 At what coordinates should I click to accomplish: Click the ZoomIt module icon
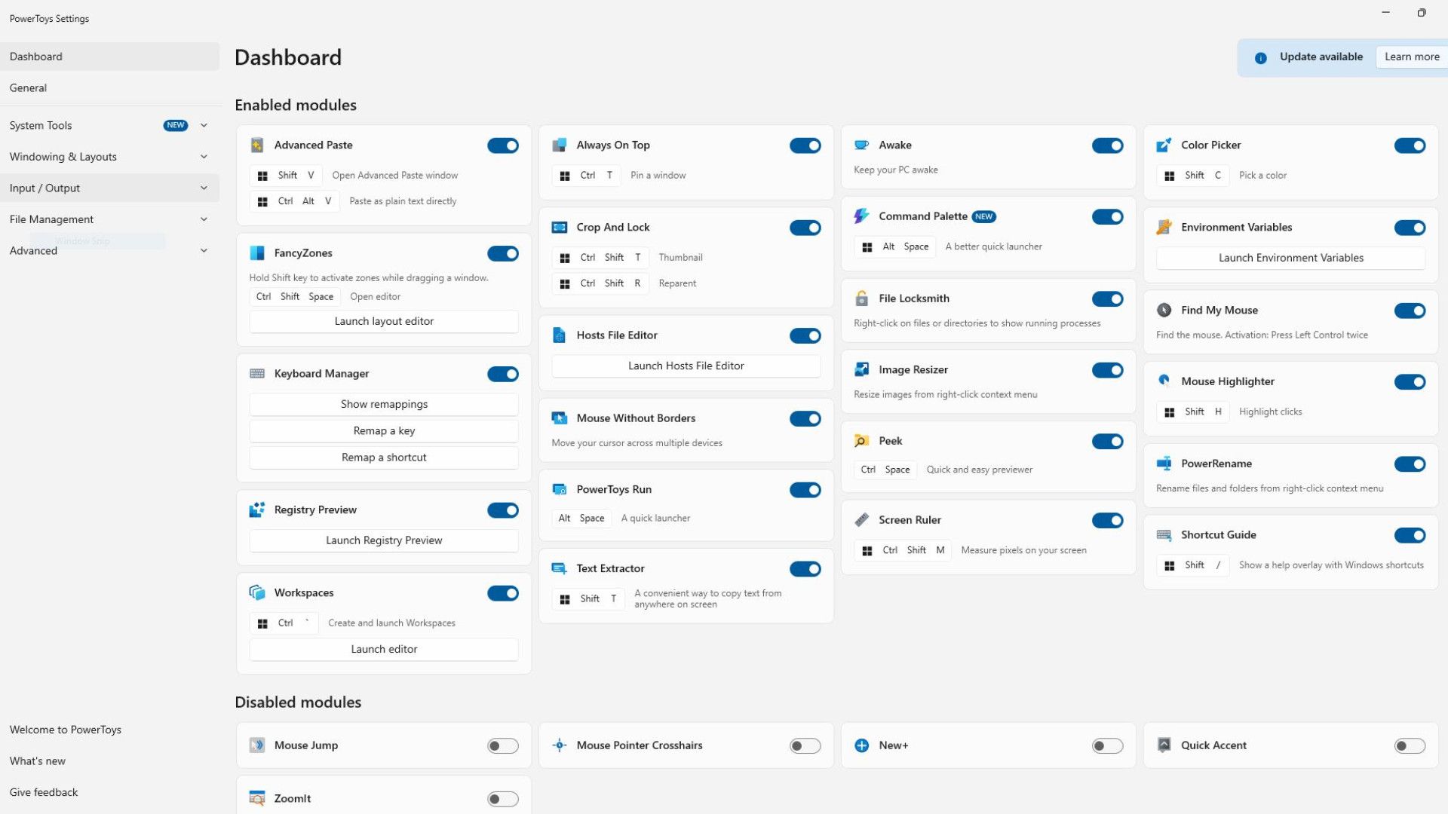(x=257, y=798)
